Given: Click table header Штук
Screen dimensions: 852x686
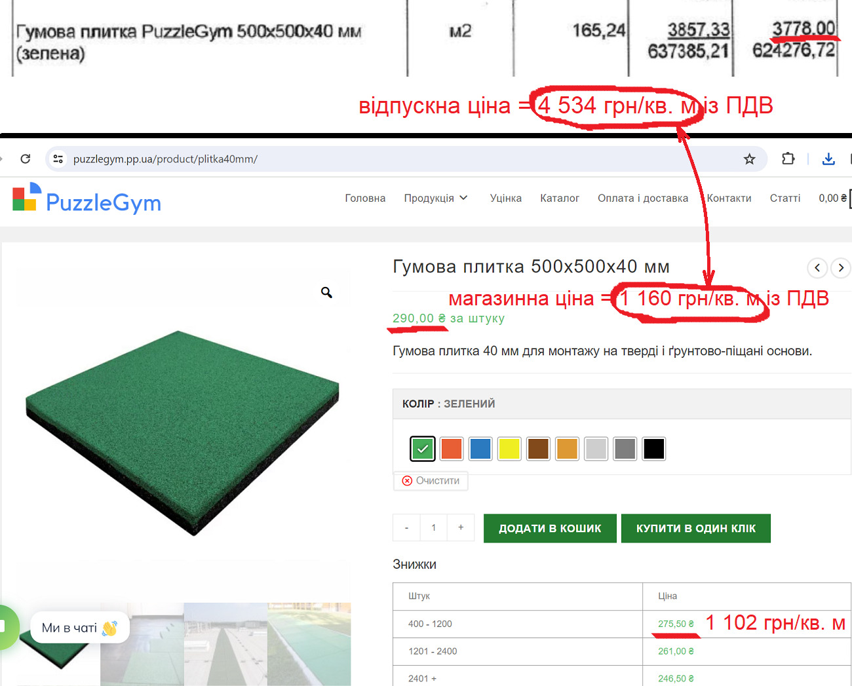Looking at the screenshot, I should [x=419, y=596].
